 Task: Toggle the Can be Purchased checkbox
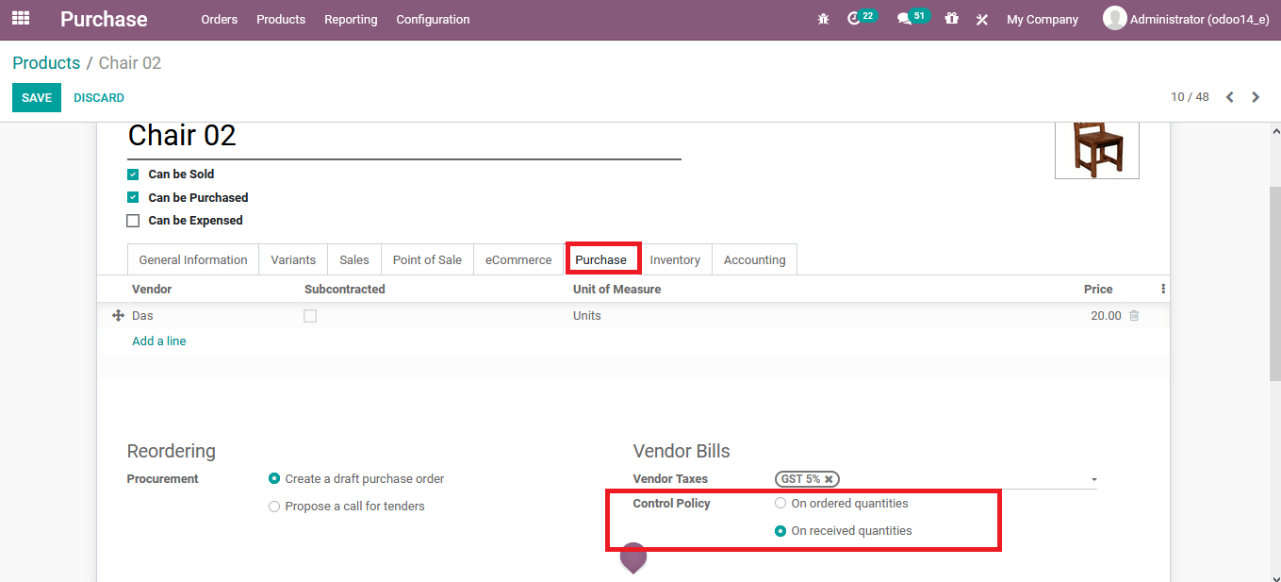pyautogui.click(x=133, y=198)
